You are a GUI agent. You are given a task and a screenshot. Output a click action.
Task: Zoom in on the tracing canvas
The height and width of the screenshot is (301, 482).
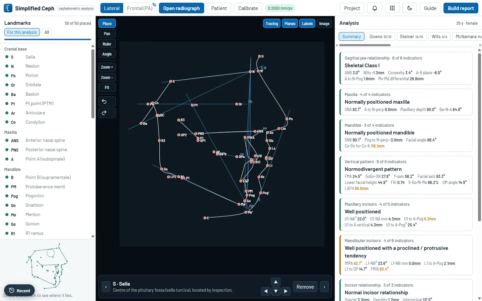click(x=107, y=67)
